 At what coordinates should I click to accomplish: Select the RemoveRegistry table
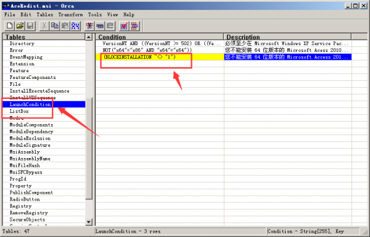click(29, 213)
